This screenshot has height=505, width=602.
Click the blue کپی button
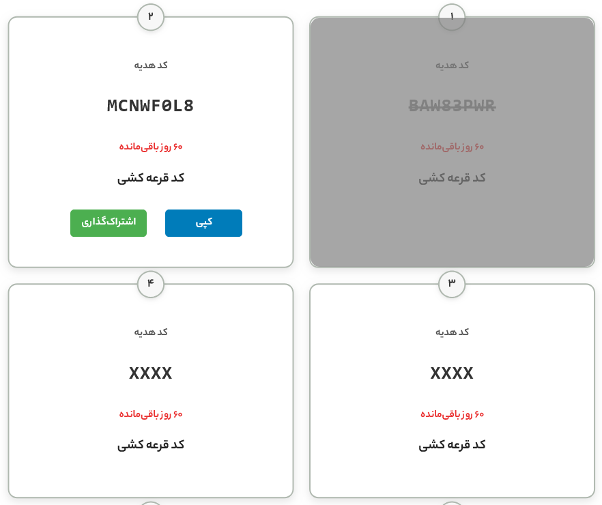pos(203,223)
